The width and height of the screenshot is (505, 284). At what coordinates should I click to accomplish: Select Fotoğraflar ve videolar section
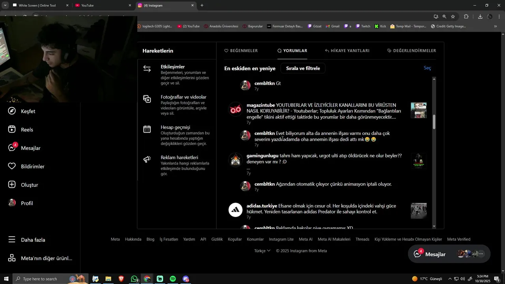[177, 105]
